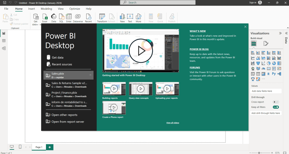
Task: Select the donut chart visual
Action: [x=274, y=63]
